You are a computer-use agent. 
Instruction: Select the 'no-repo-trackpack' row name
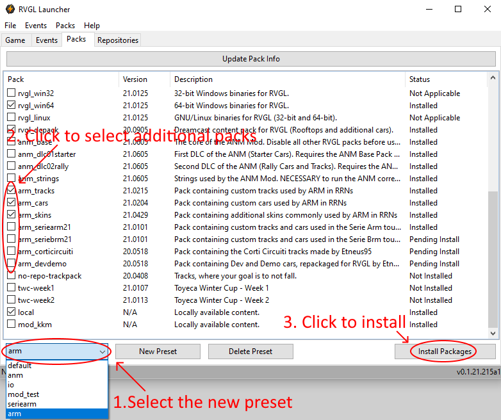(49, 276)
